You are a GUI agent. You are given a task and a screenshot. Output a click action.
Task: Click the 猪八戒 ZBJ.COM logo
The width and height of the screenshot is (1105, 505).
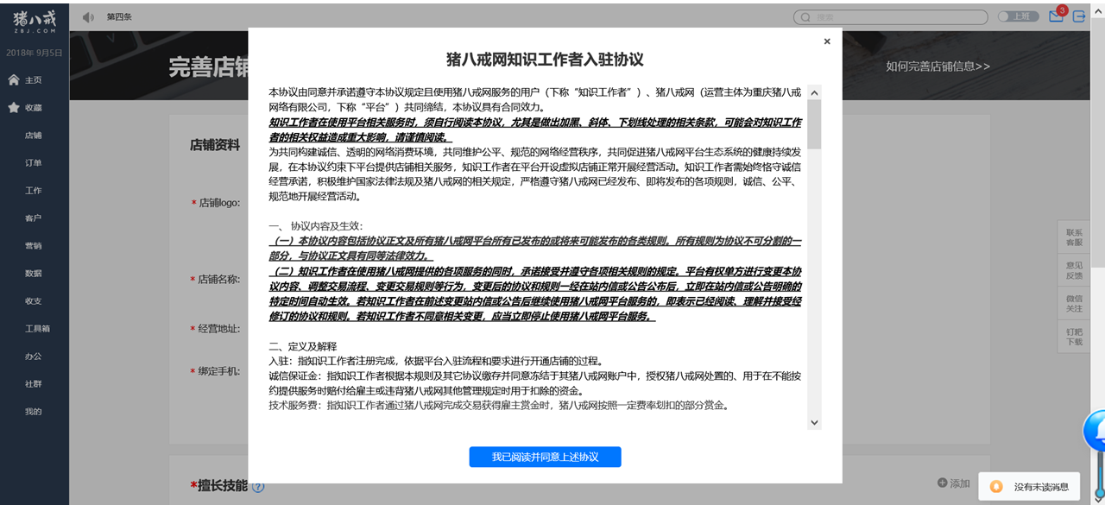[x=35, y=21]
